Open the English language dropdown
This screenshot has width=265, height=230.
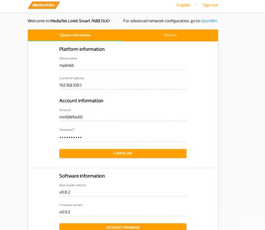183,5
